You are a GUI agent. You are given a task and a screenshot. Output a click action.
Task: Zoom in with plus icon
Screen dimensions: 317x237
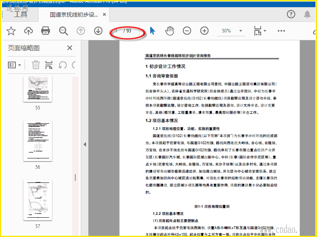point(204,31)
